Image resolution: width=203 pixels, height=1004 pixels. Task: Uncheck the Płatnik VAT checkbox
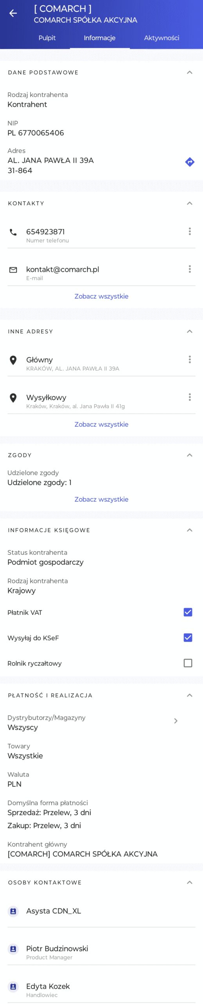tap(188, 612)
